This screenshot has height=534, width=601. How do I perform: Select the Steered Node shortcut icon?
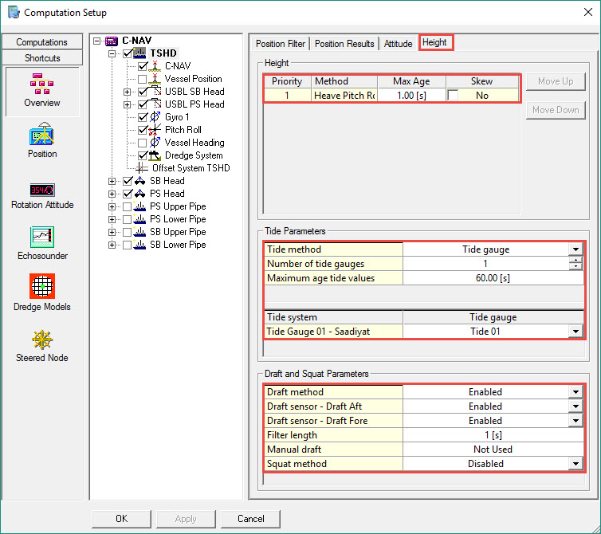tap(41, 339)
